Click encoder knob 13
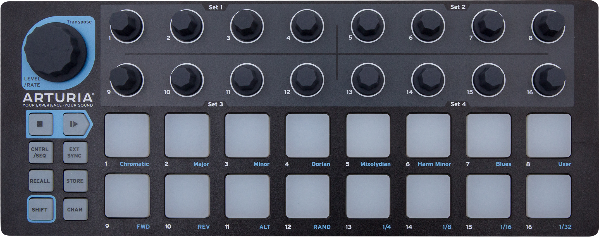Screen dimensions: 599x237 click(x=367, y=80)
